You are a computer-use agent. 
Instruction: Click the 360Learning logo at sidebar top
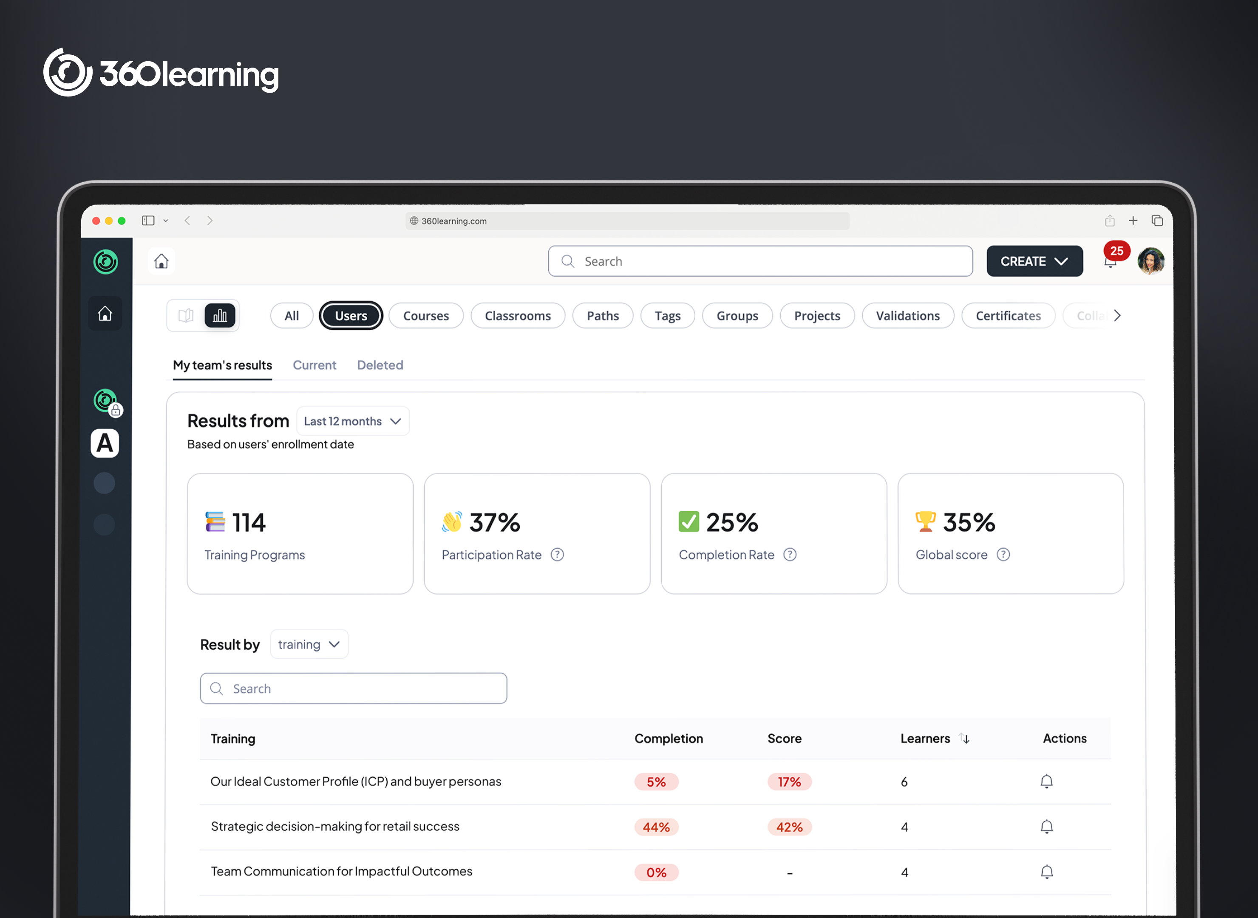pyautogui.click(x=105, y=262)
